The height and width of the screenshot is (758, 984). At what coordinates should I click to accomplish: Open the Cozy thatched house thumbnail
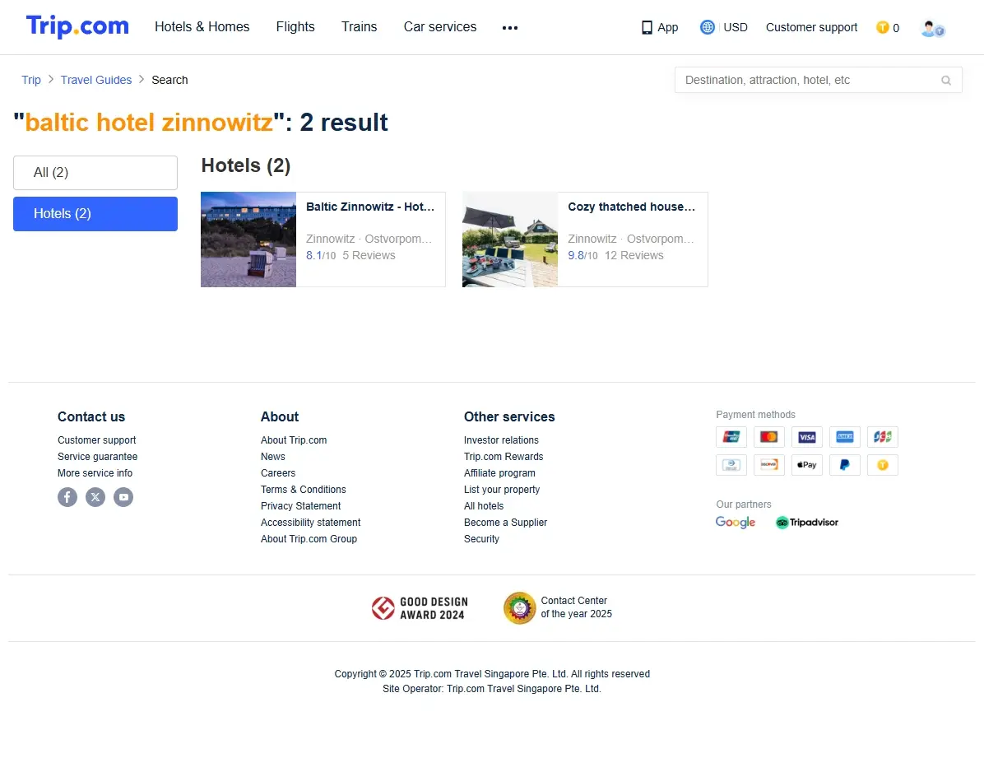pyautogui.click(x=510, y=239)
